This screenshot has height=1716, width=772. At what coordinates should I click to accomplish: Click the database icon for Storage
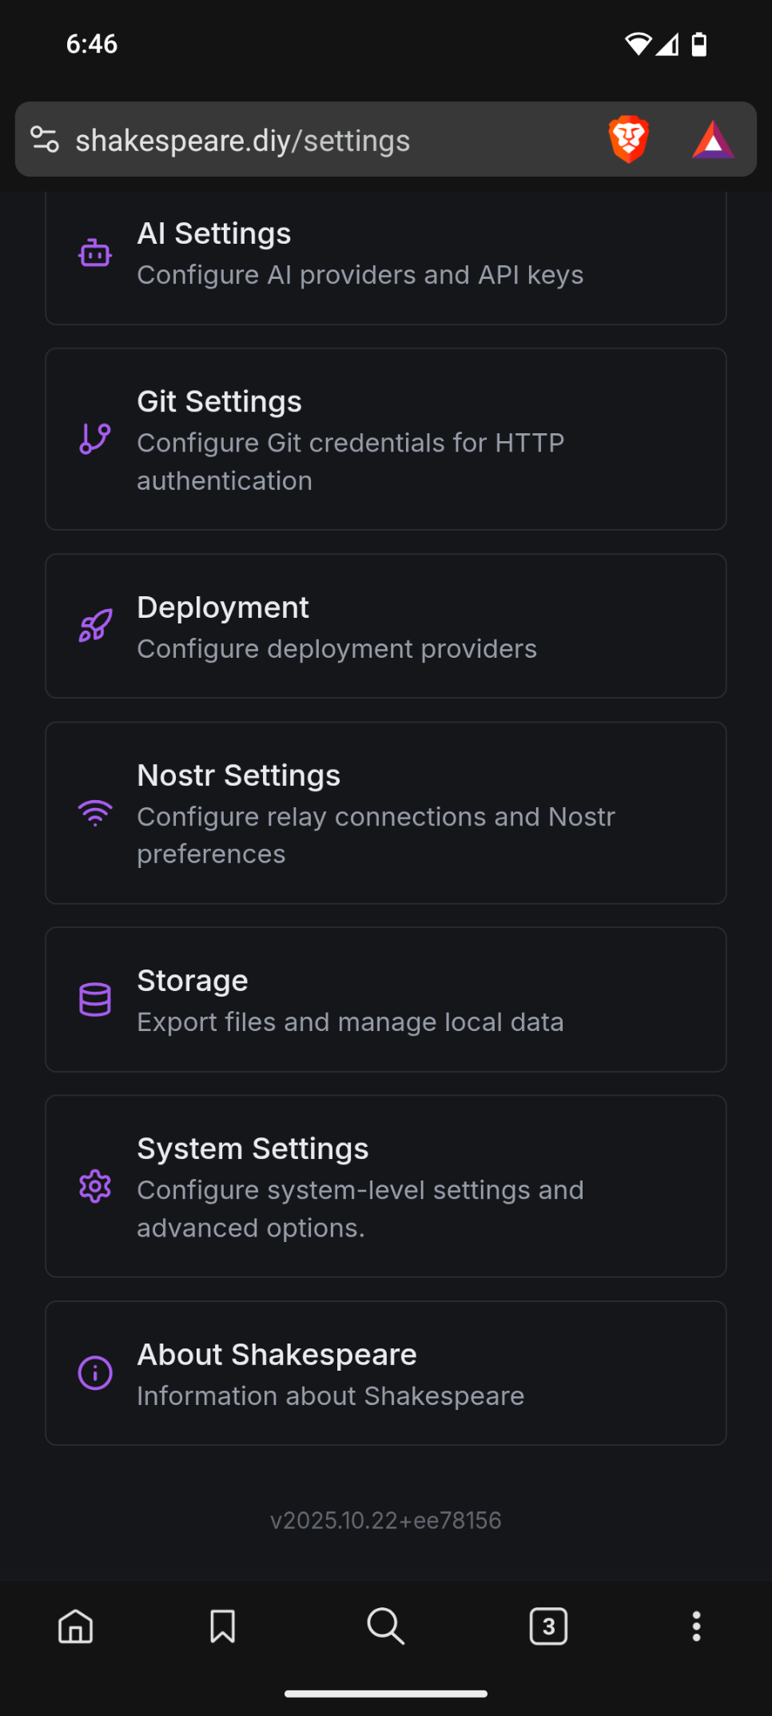tap(95, 999)
